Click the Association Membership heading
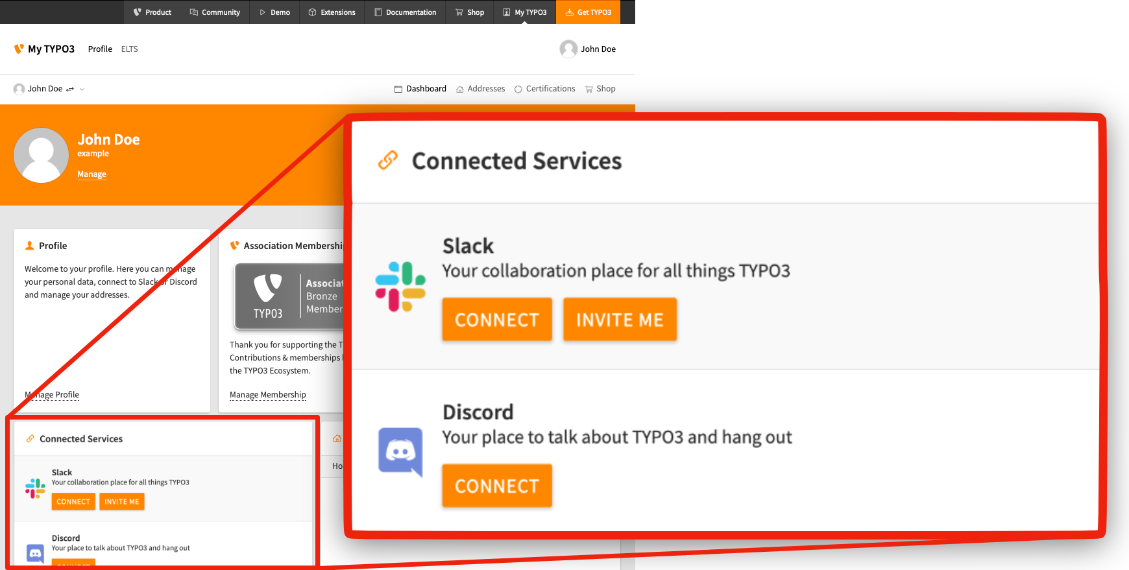The width and height of the screenshot is (1129, 570). (293, 246)
